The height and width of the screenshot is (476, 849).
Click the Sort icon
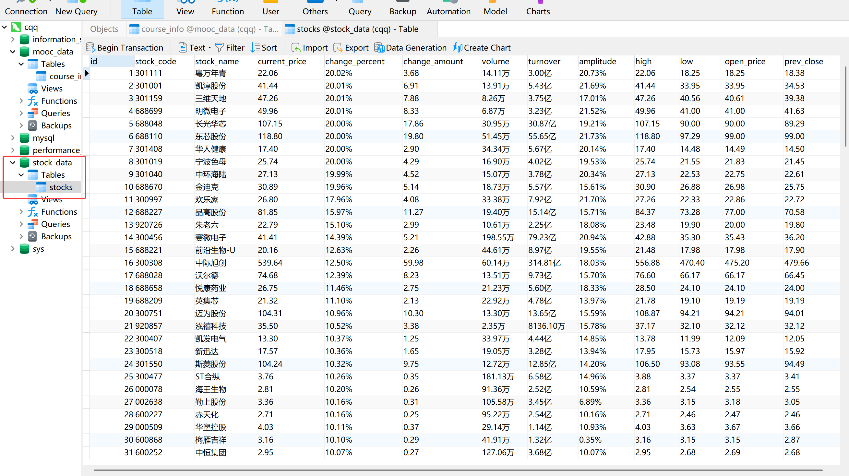click(x=256, y=47)
